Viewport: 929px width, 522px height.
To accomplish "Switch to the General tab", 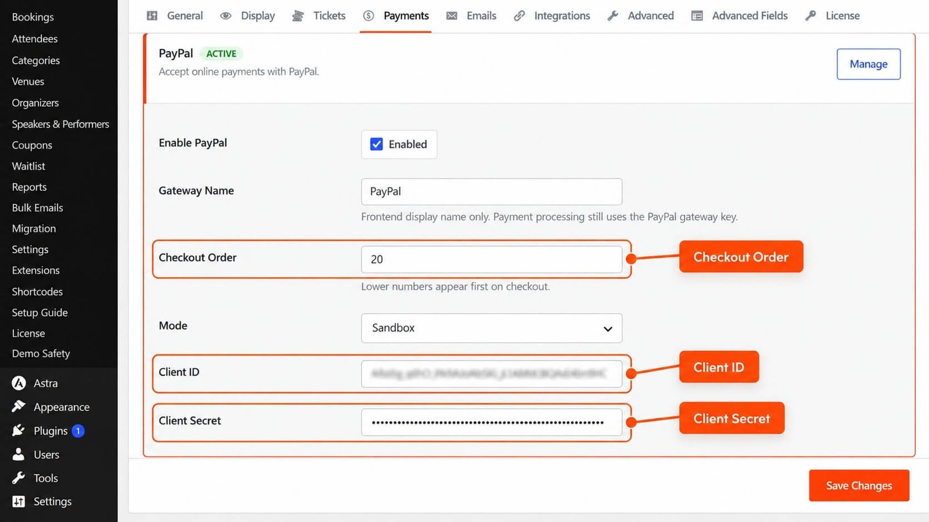I will coord(175,16).
